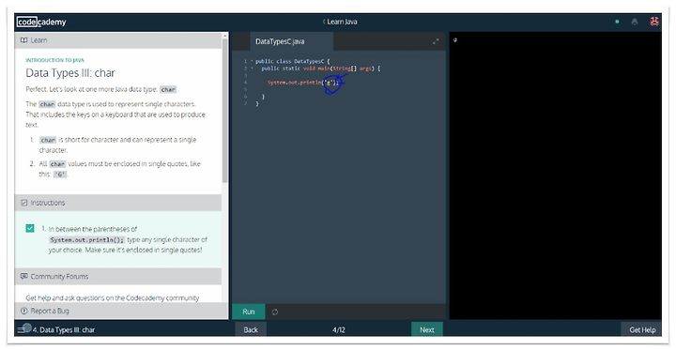This screenshot has height=350, width=676.
Task: Click the lesson panel vertical scrollbar
Action: click(x=224, y=112)
